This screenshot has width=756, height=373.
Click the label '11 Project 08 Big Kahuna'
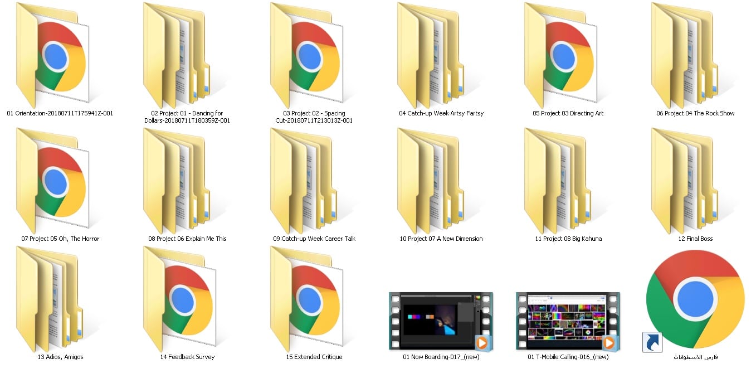point(568,239)
